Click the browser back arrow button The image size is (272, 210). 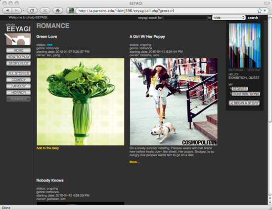tap(7, 11)
